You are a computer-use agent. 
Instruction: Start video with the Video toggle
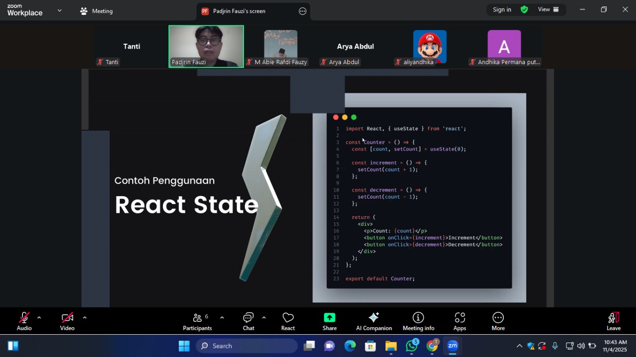pyautogui.click(x=67, y=321)
